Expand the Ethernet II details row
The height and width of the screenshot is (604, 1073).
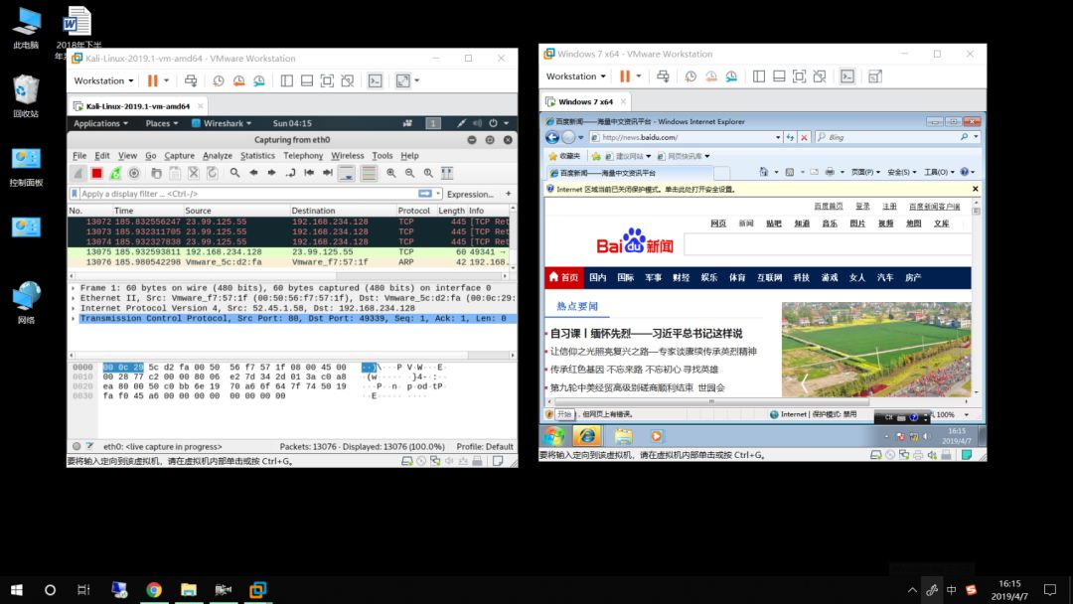pyautogui.click(x=74, y=298)
